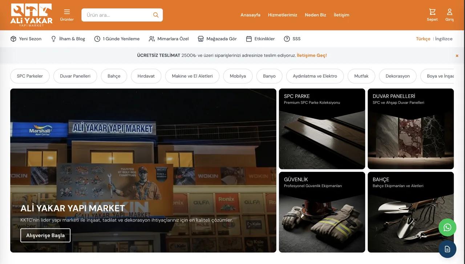Click the Yeni Sezon box icon
The width and height of the screenshot is (465, 264).
(13, 39)
